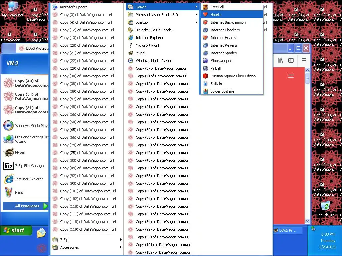This screenshot has width=342, height=256.
Task: Click the BitLocker To Go Reader icon
Action: [x=131, y=30]
